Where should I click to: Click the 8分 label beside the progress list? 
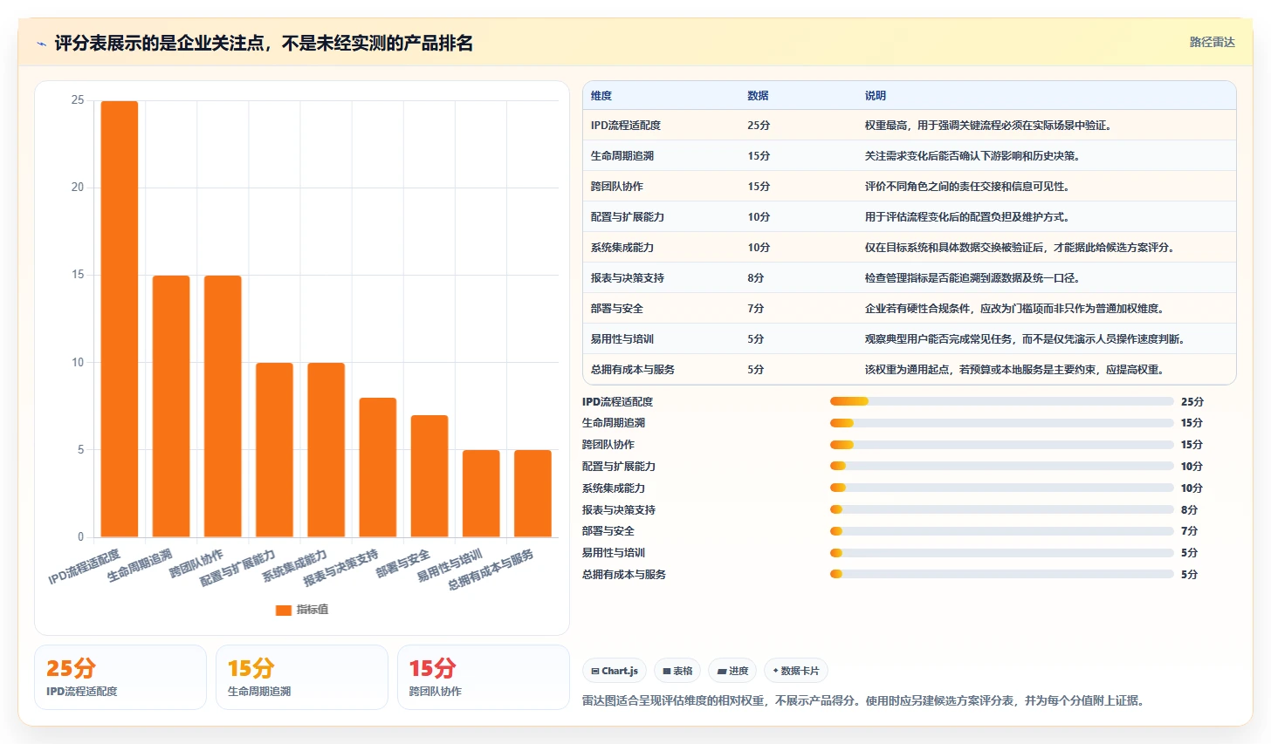pyautogui.click(x=1189, y=510)
